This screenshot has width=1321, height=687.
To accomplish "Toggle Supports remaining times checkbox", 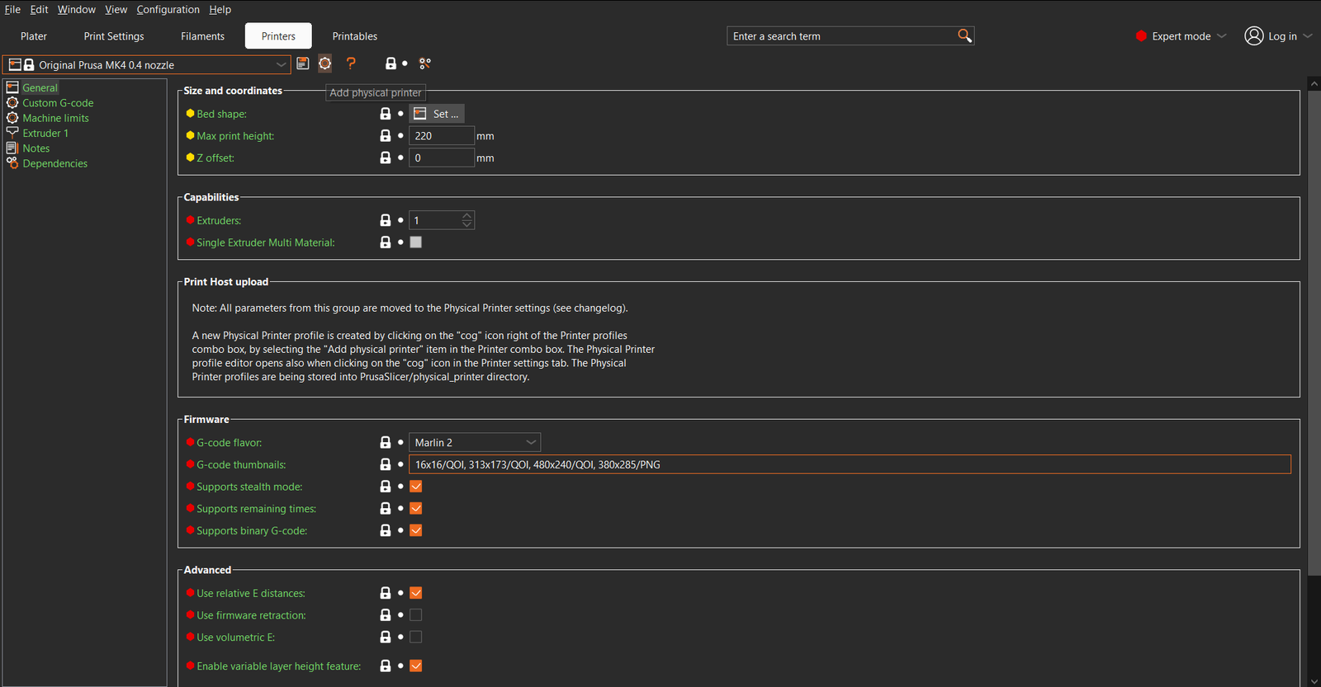I will tap(416, 509).
